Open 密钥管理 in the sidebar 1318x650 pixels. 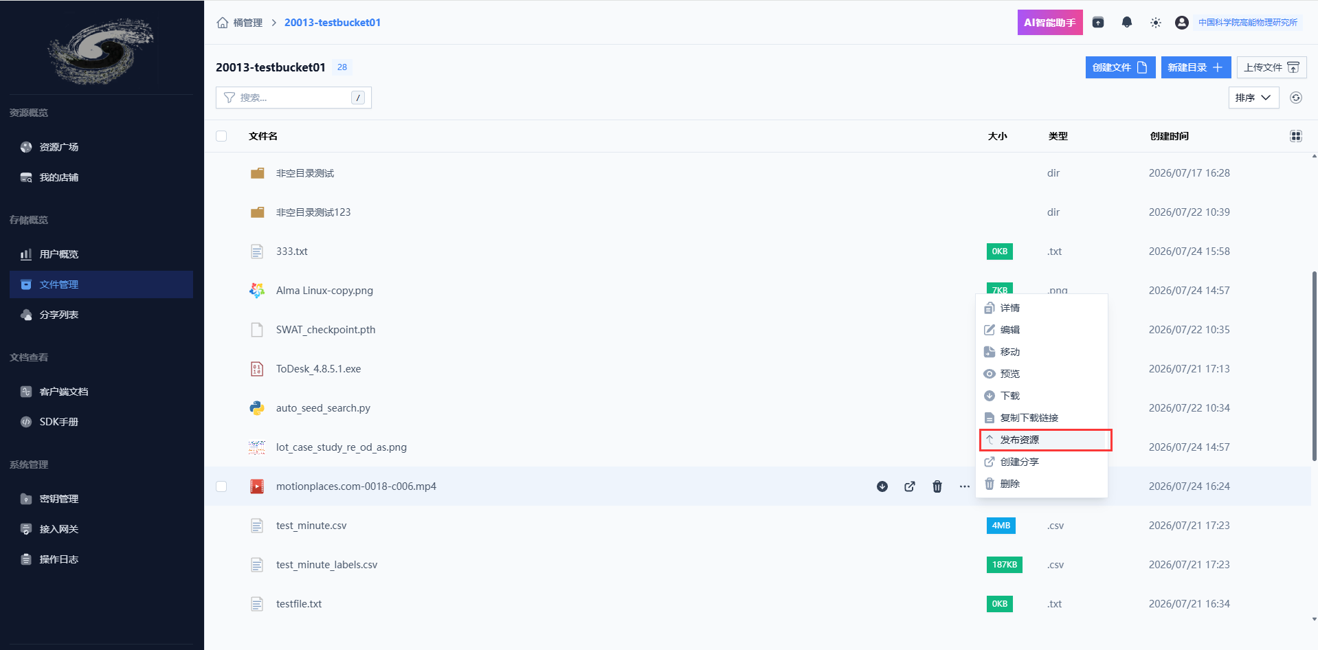[x=101, y=499]
